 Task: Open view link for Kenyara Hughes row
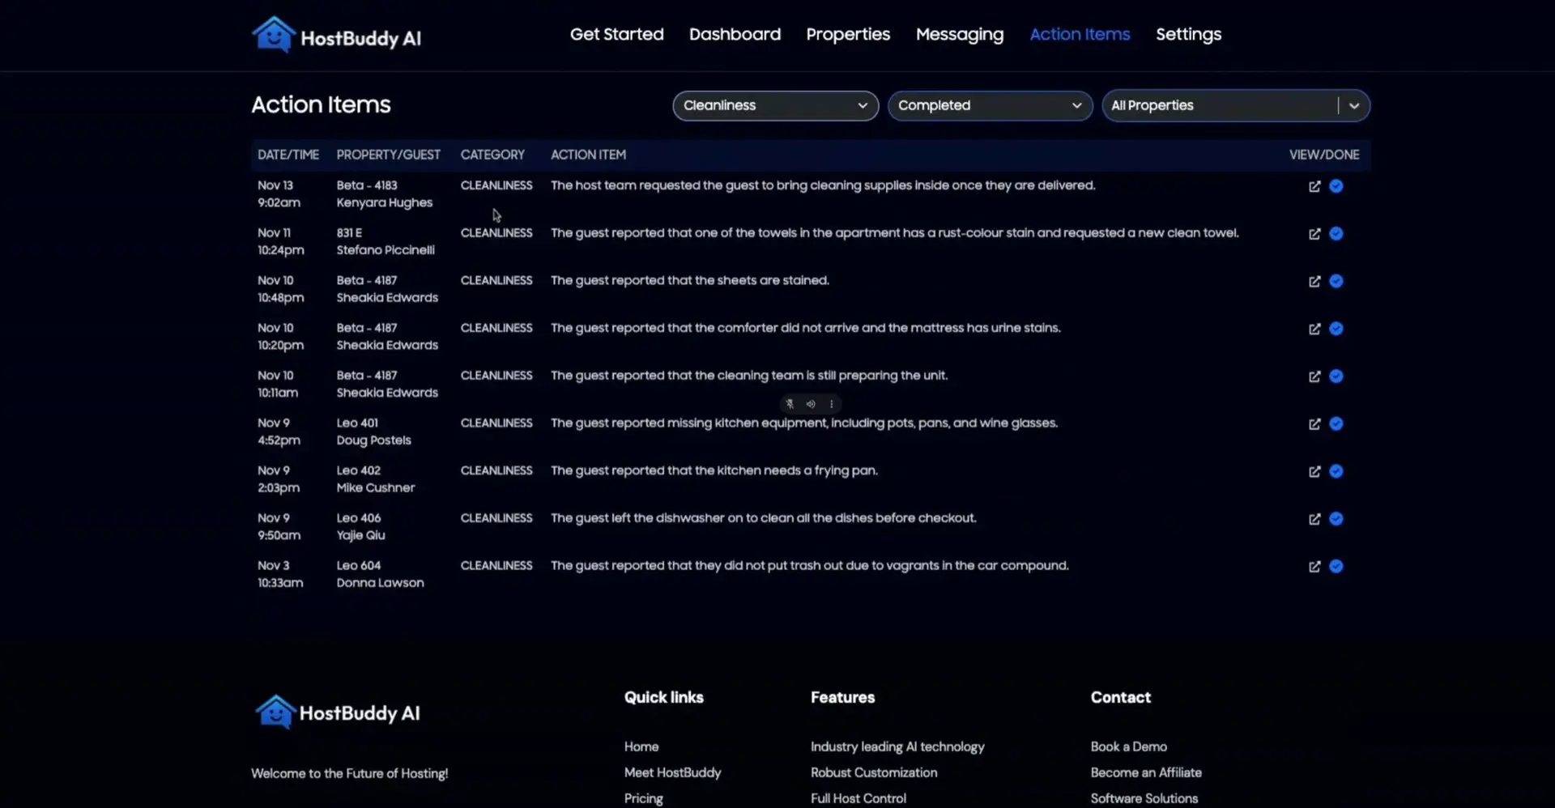tap(1314, 186)
